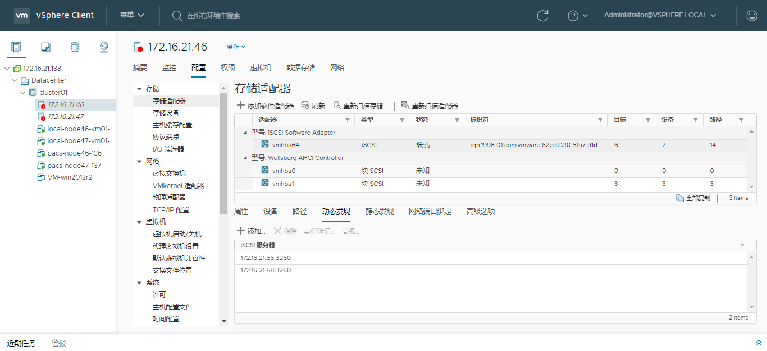The height and width of the screenshot is (351, 767).
Task: Open filter on 设备 column
Action: (x=695, y=120)
